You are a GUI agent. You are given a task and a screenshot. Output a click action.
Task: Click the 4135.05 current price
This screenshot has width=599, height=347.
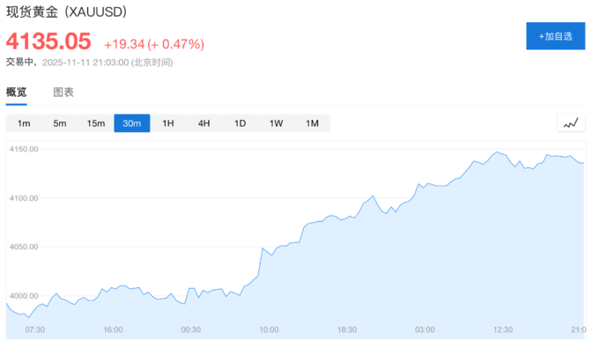48,41
